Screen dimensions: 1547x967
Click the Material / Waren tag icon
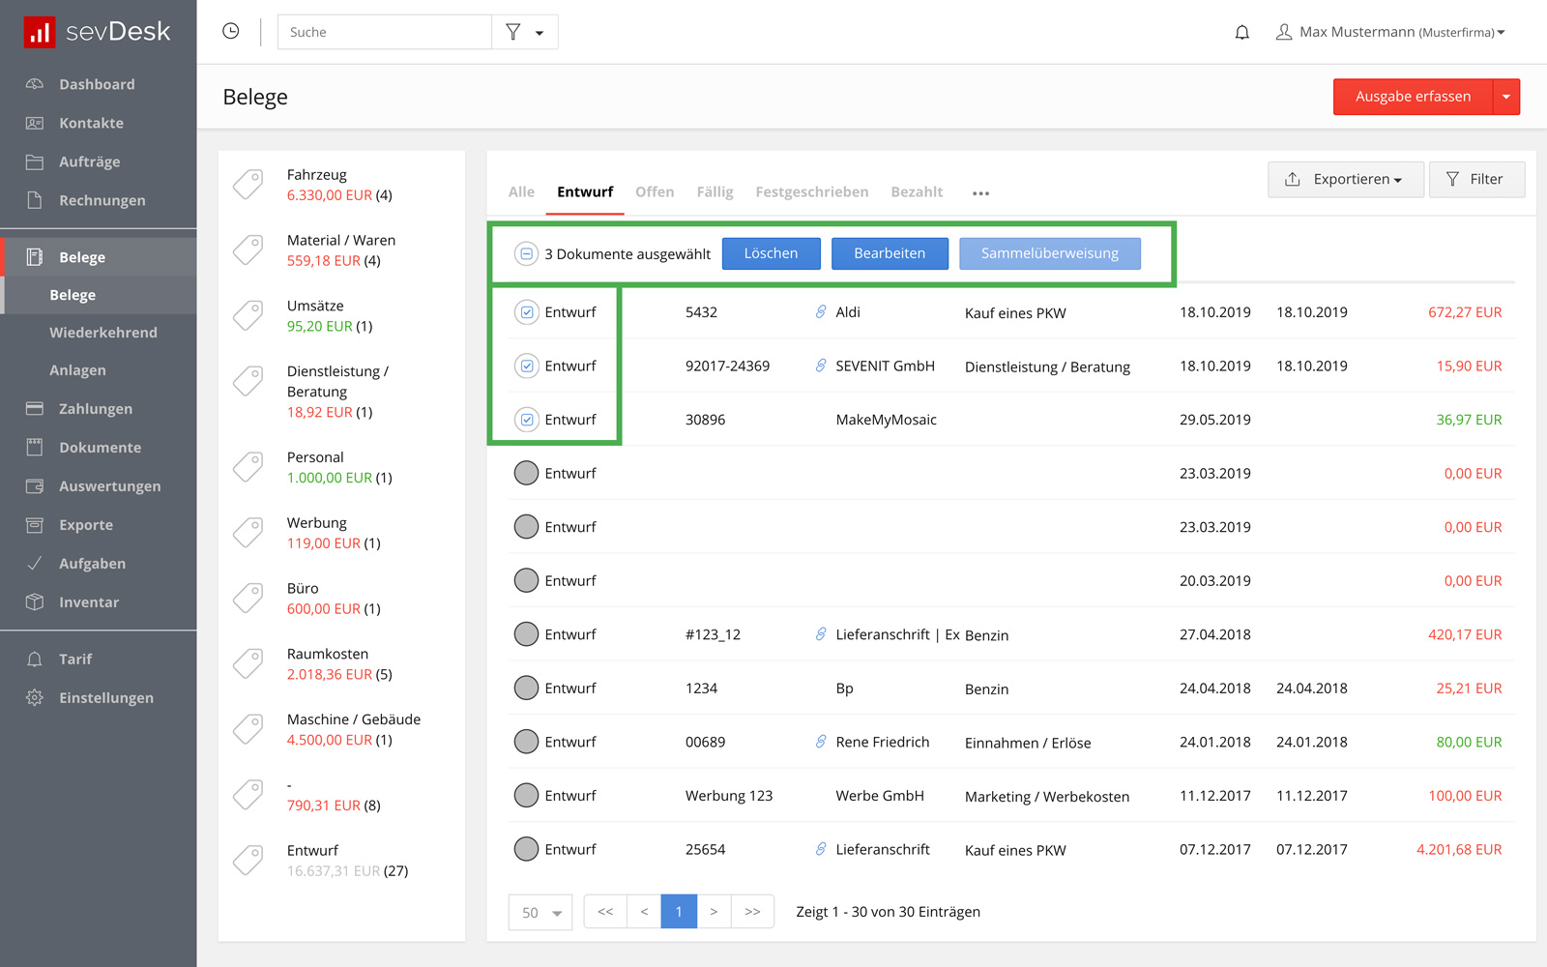(248, 250)
